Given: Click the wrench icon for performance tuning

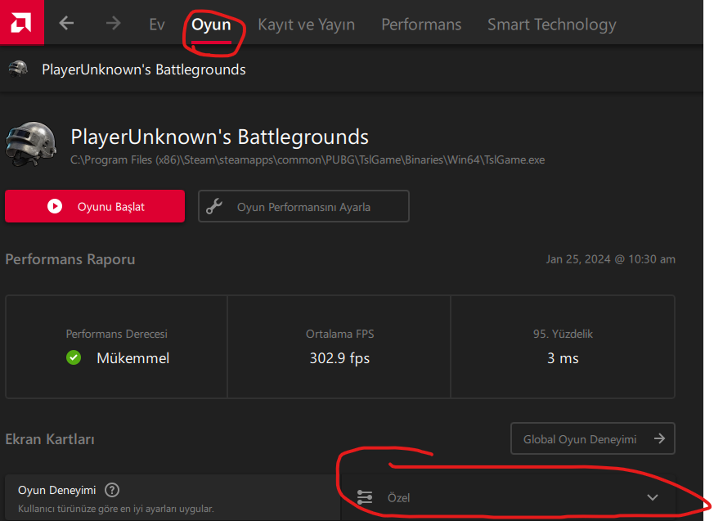Looking at the screenshot, I should tap(215, 207).
